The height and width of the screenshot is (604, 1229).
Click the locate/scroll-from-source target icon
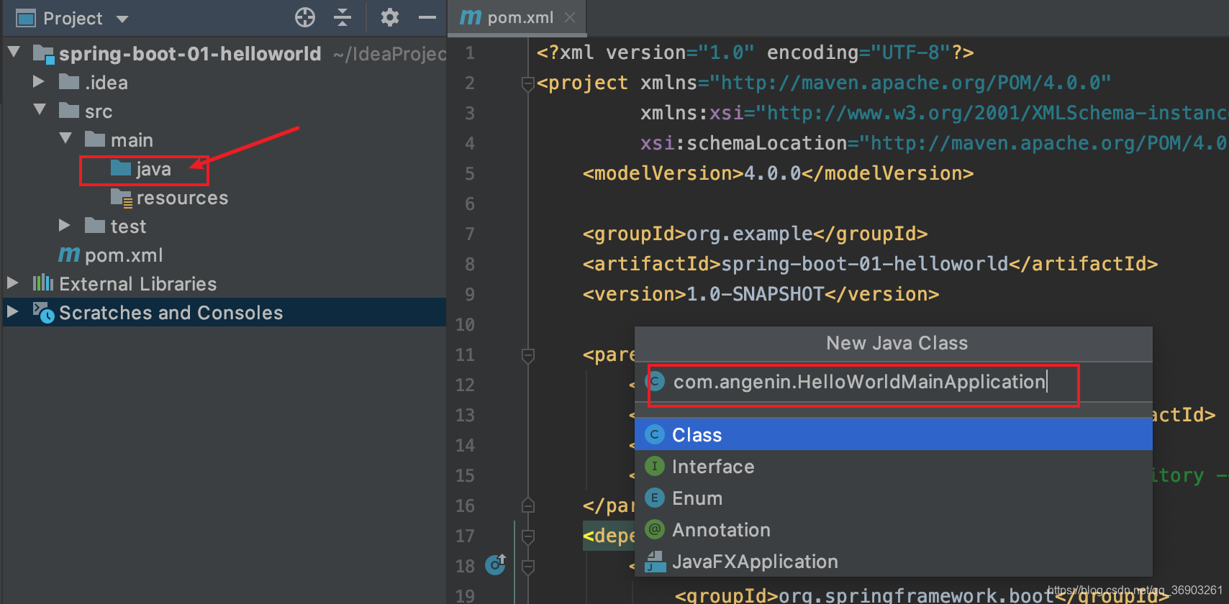(x=305, y=17)
